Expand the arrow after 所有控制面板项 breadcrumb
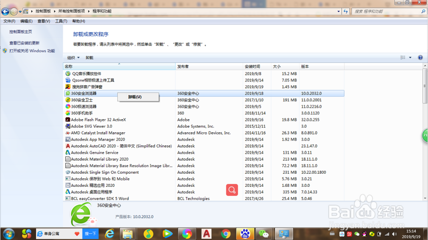 [x=89, y=11]
